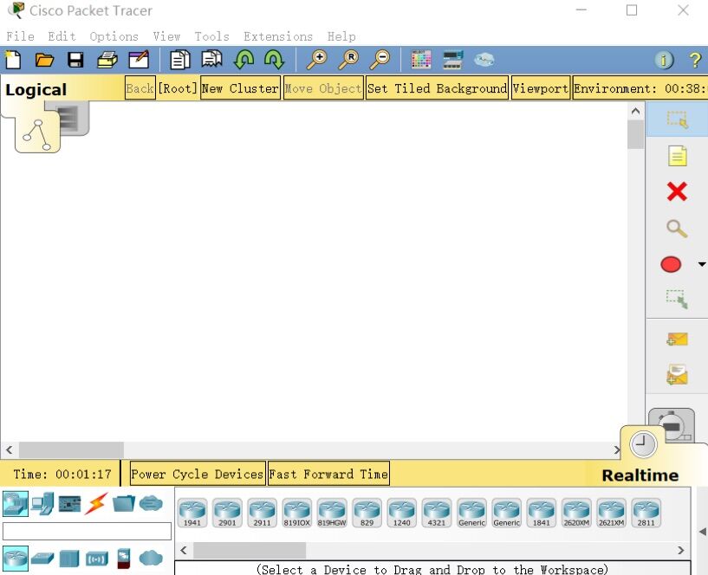Choose the red X Delete tool
This screenshot has height=575, width=708.
point(677,192)
